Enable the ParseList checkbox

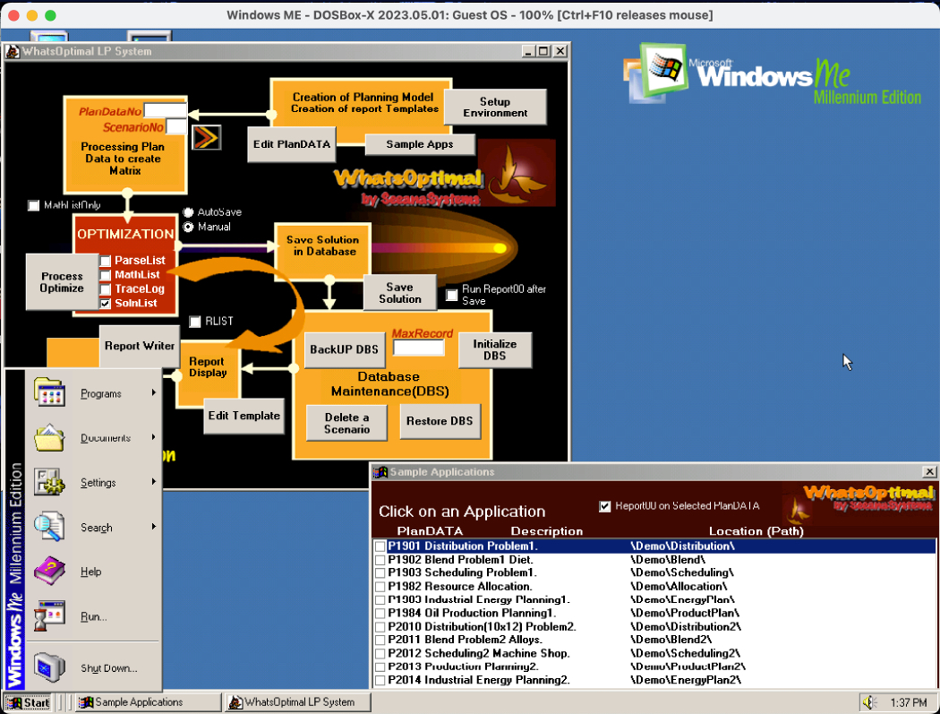tap(106, 261)
